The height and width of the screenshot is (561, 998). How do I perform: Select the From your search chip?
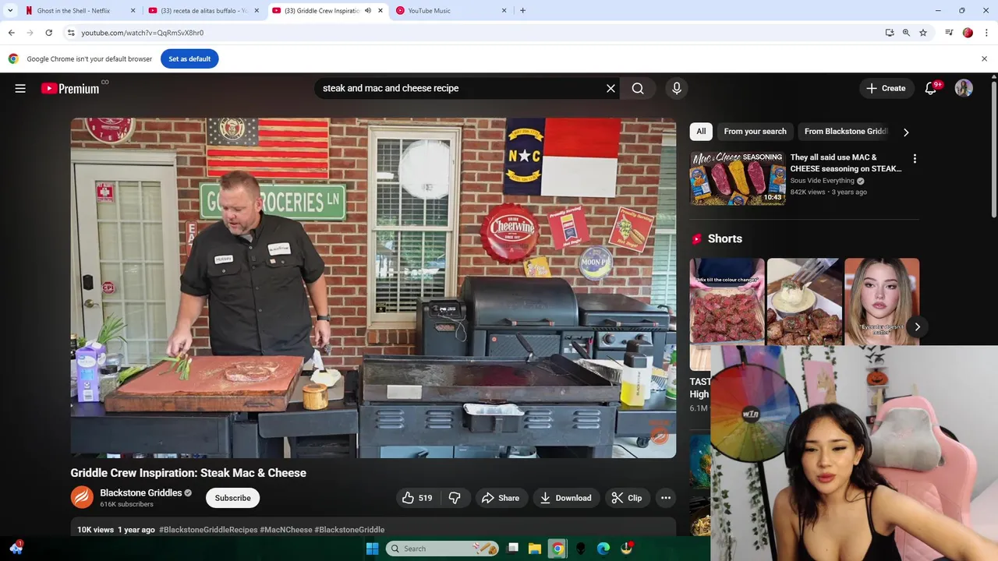click(x=755, y=132)
